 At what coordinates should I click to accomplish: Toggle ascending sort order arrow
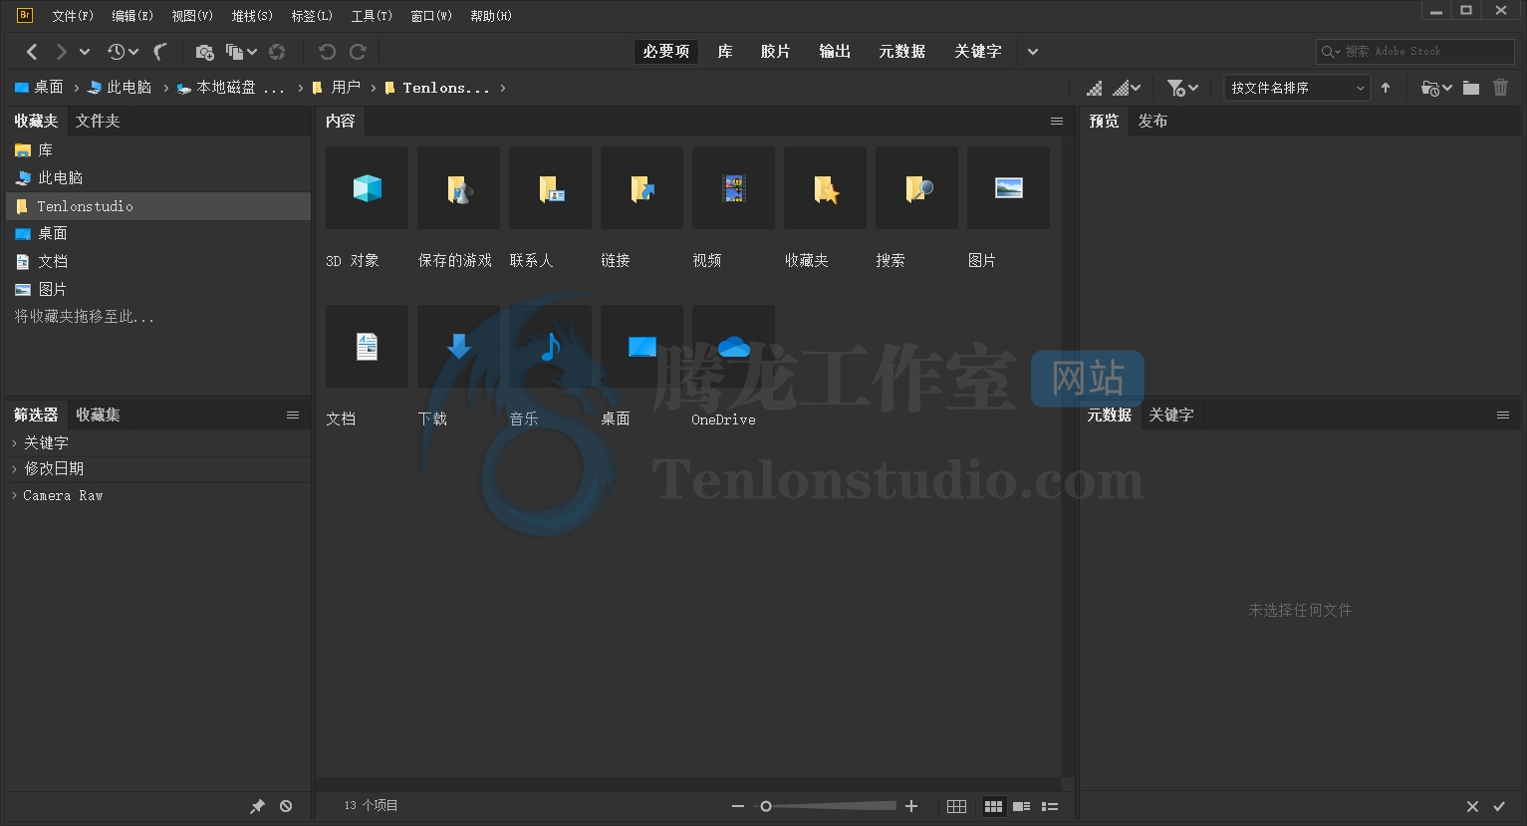1386,88
